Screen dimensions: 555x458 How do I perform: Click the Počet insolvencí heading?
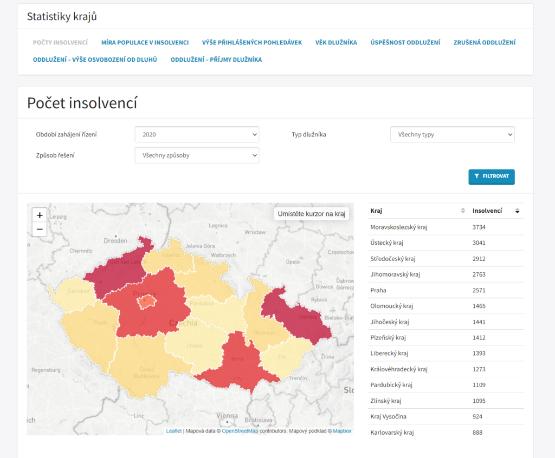82,103
